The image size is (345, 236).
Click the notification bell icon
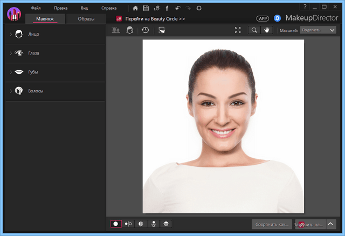click(277, 18)
